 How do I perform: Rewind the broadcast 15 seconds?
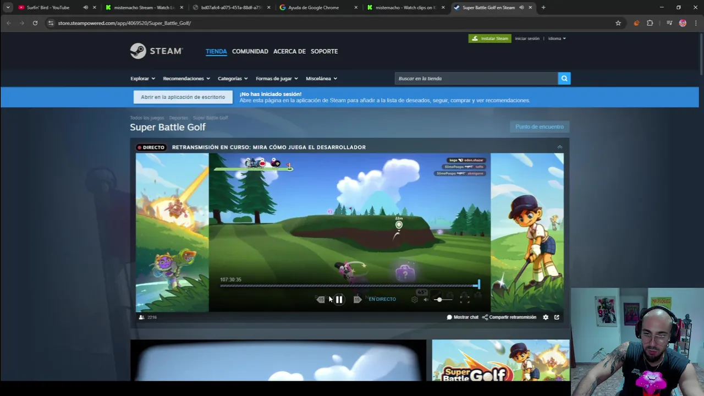point(321,299)
